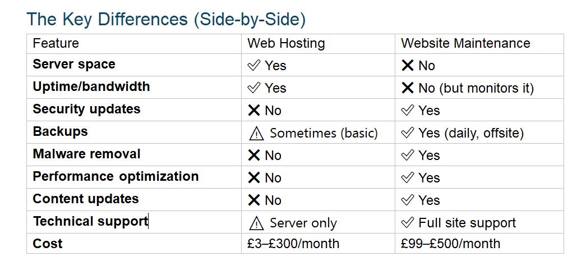This screenshot has width=586, height=279.
Task: Click the X icon in Content updates row
Action: click(254, 200)
